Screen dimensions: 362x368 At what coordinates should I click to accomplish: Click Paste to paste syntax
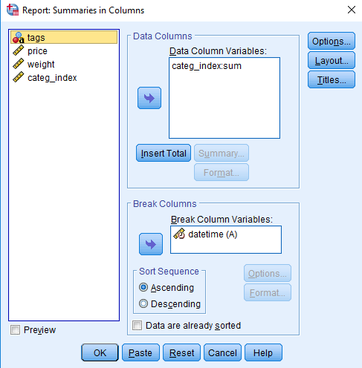(140, 352)
